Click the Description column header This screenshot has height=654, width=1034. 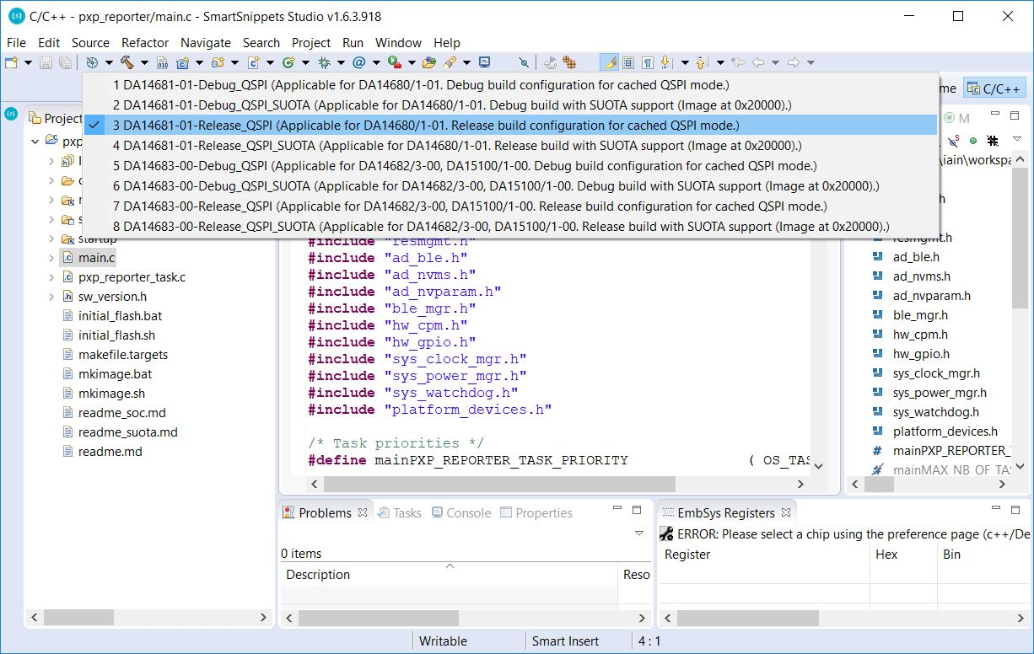pyautogui.click(x=450, y=574)
